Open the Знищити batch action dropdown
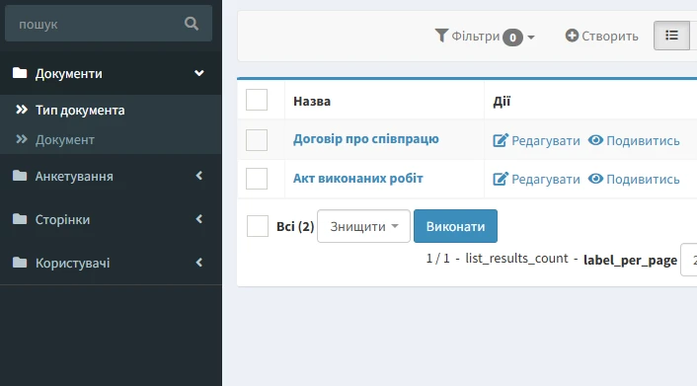 point(363,226)
